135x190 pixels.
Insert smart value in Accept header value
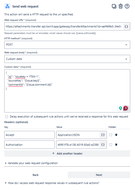(103, 135)
